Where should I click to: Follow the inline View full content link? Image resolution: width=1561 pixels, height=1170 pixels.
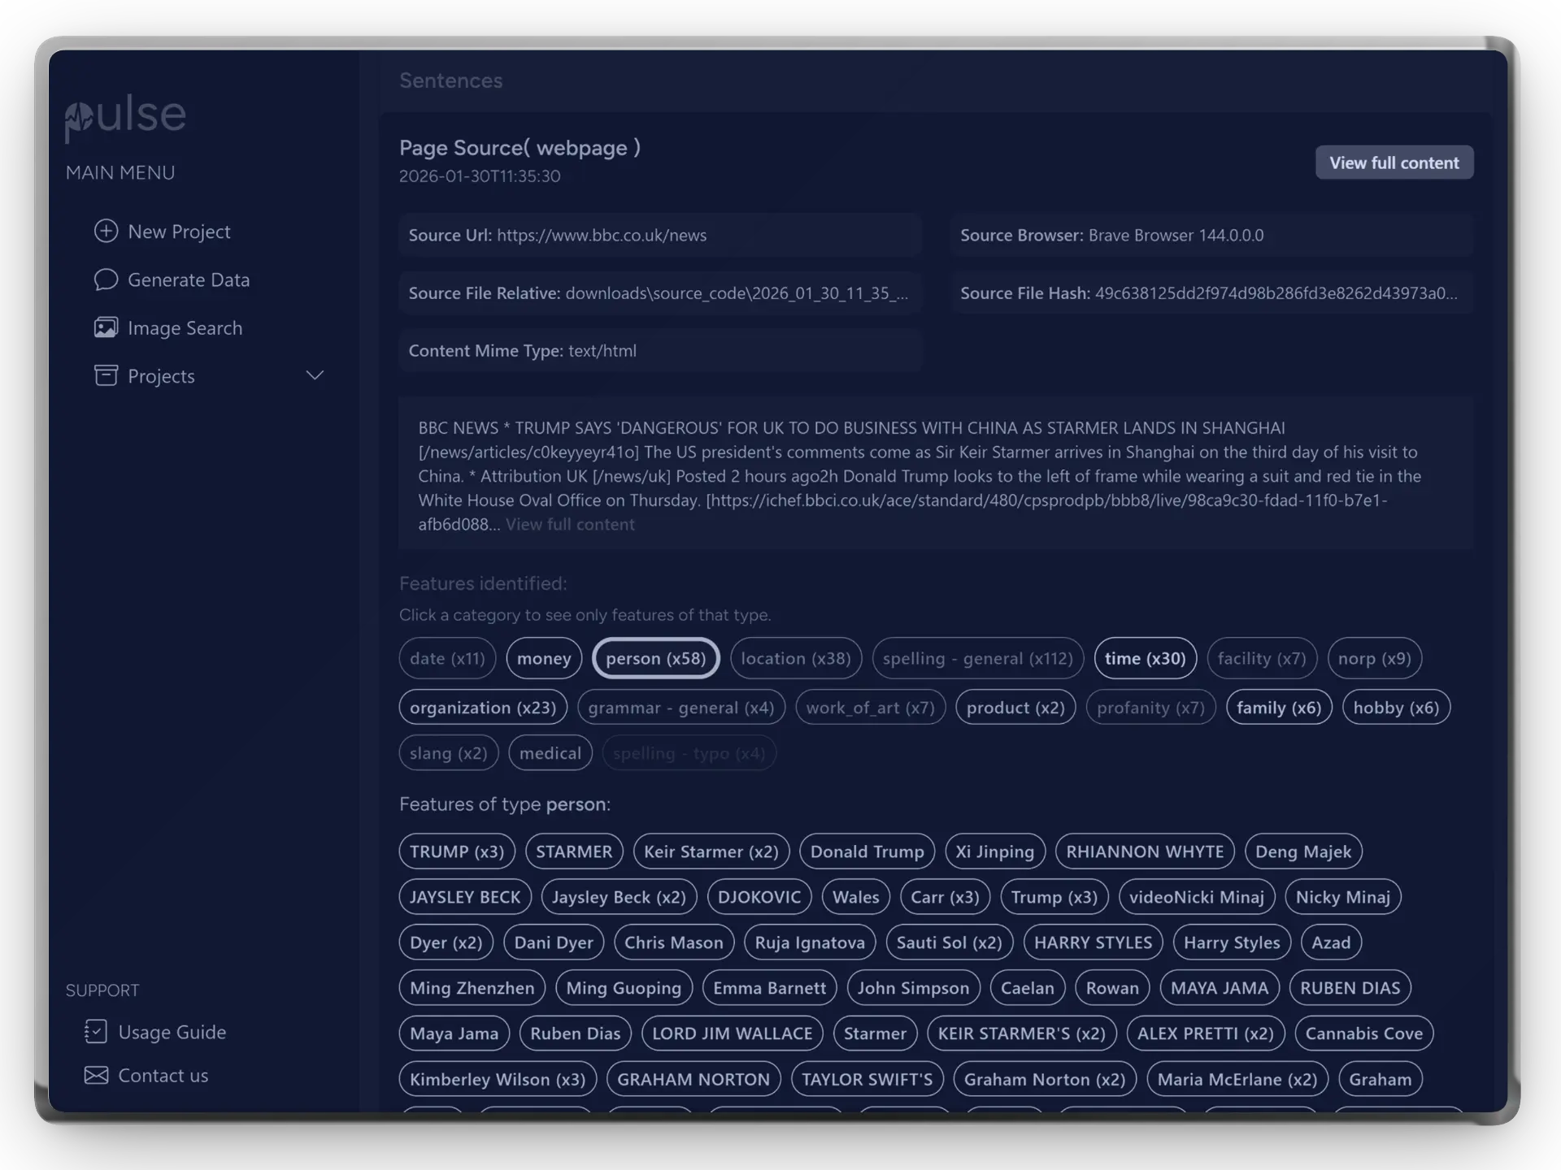[x=570, y=524]
